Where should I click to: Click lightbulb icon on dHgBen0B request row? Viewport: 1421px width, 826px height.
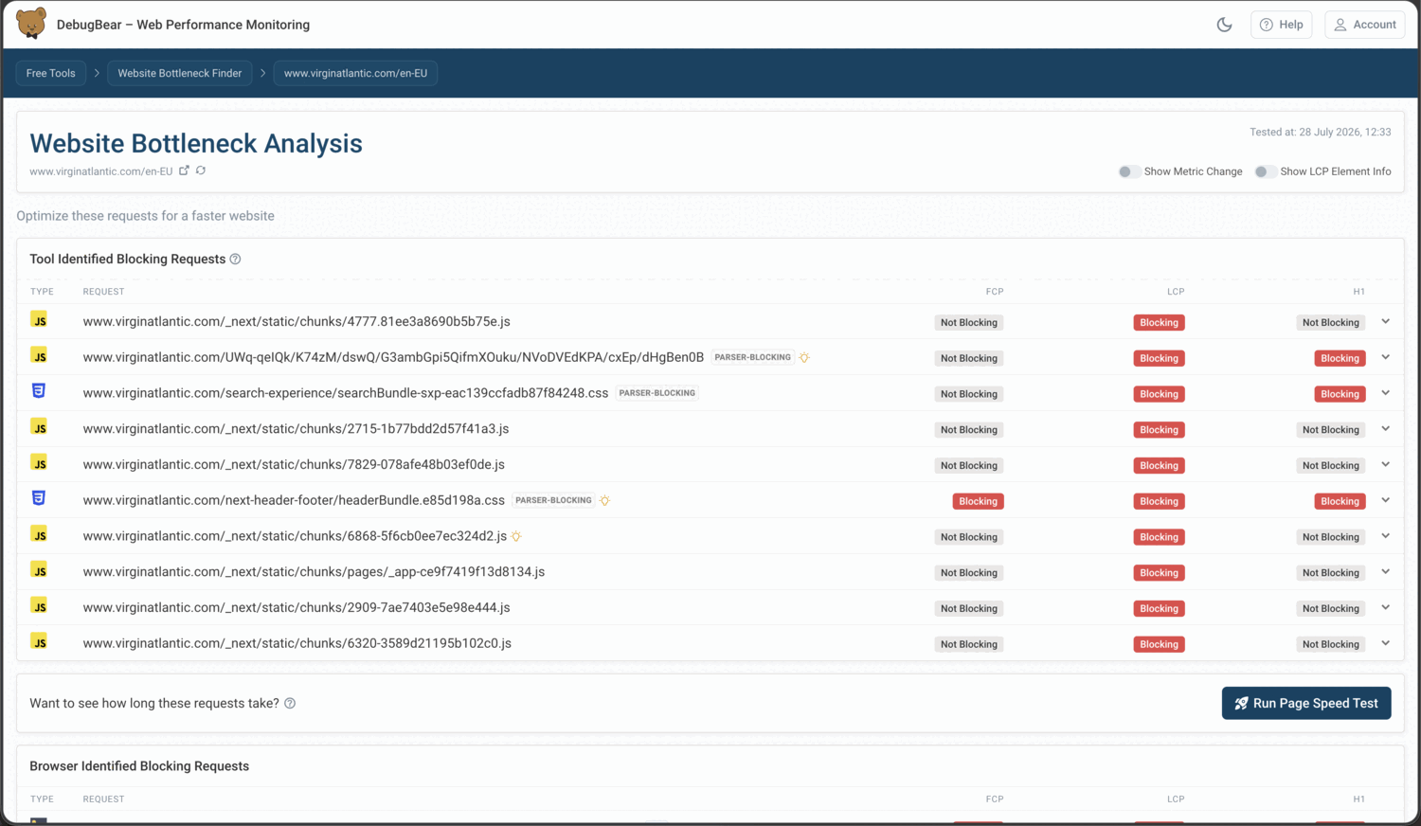pyautogui.click(x=804, y=357)
